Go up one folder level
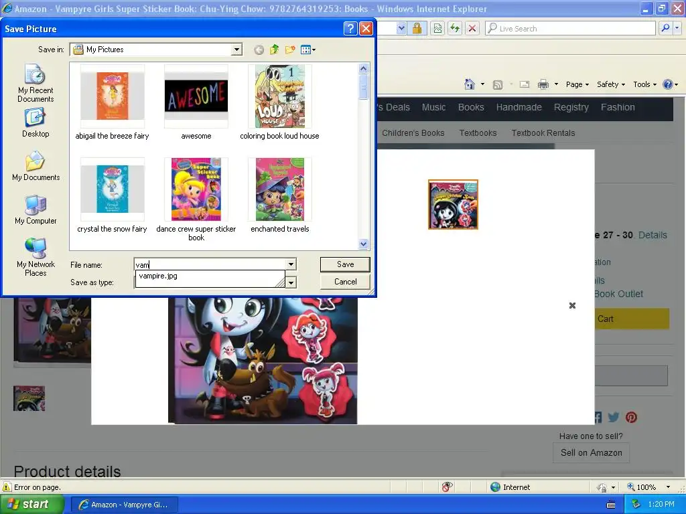 tap(274, 50)
